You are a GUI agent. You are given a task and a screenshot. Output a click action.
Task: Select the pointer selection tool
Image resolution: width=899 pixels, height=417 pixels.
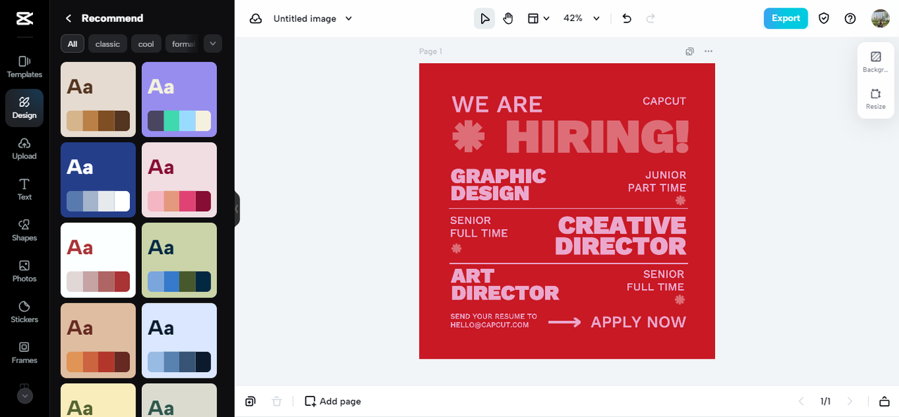pyautogui.click(x=484, y=18)
